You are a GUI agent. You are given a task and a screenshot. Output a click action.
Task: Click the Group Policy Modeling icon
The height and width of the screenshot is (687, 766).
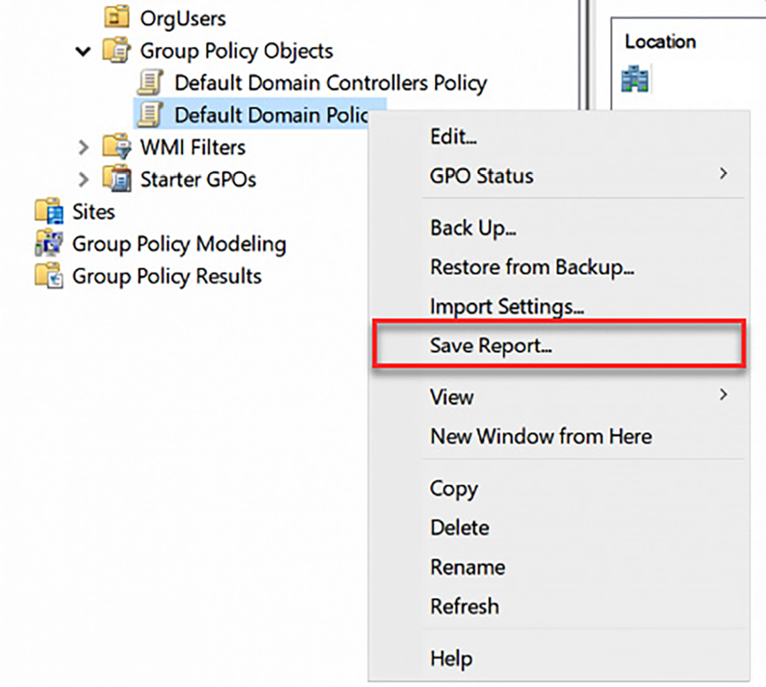click(48, 244)
